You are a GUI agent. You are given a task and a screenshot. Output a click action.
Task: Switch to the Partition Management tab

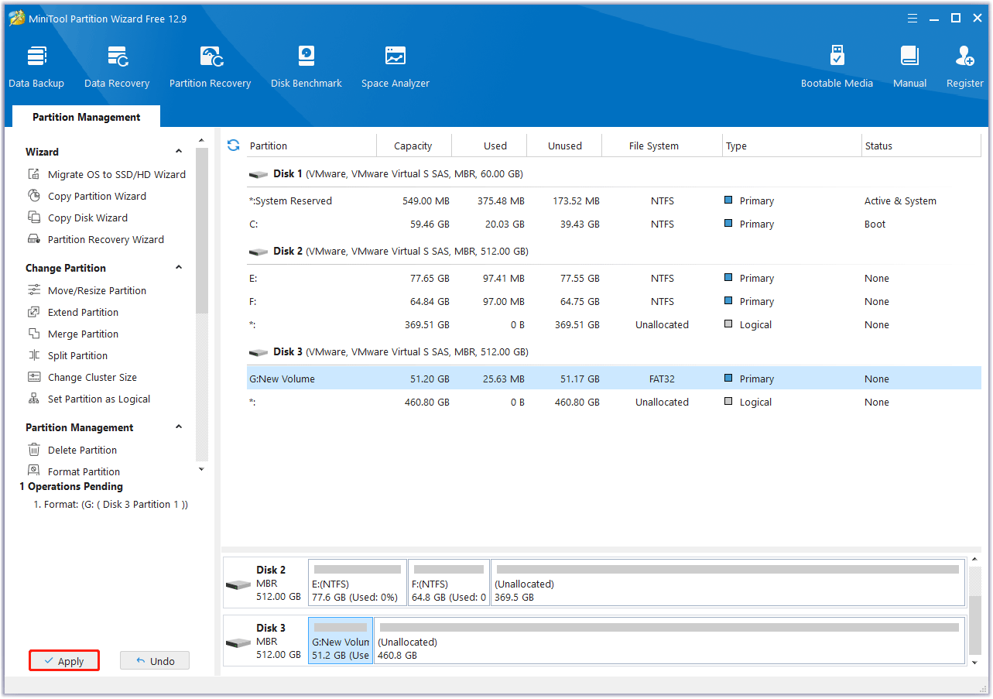point(87,117)
